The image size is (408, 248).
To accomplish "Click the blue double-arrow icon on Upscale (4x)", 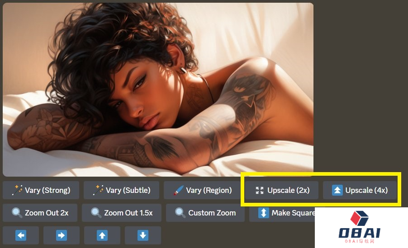I will (x=337, y=190).
